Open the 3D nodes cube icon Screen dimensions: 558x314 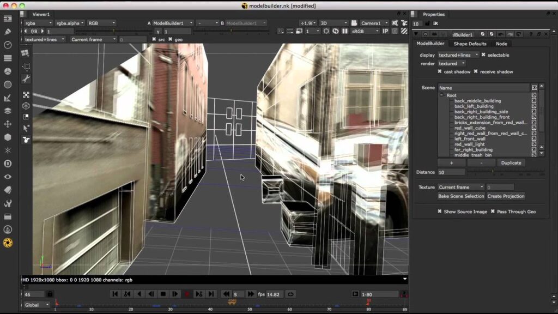[8, 137]
